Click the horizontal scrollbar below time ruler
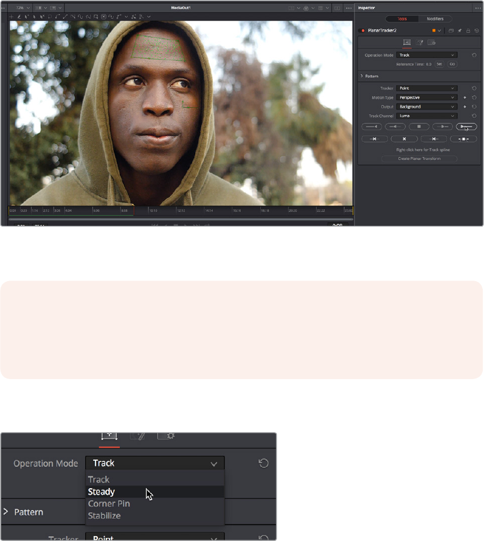Image resolution: width=484 pixels, height=541 pixels. [x=181, y=219]
